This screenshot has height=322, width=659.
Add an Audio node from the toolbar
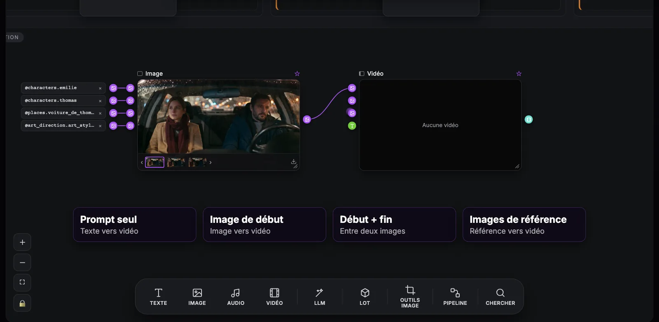click(236, 297)
